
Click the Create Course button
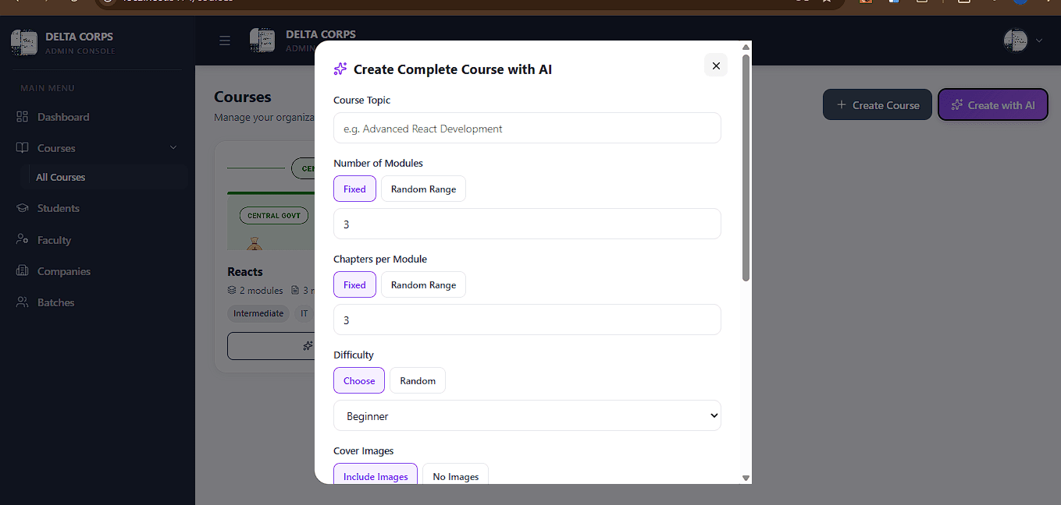[x=878, y=105]
